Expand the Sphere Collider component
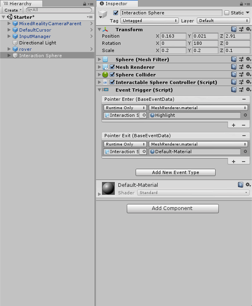 (99, 74)
